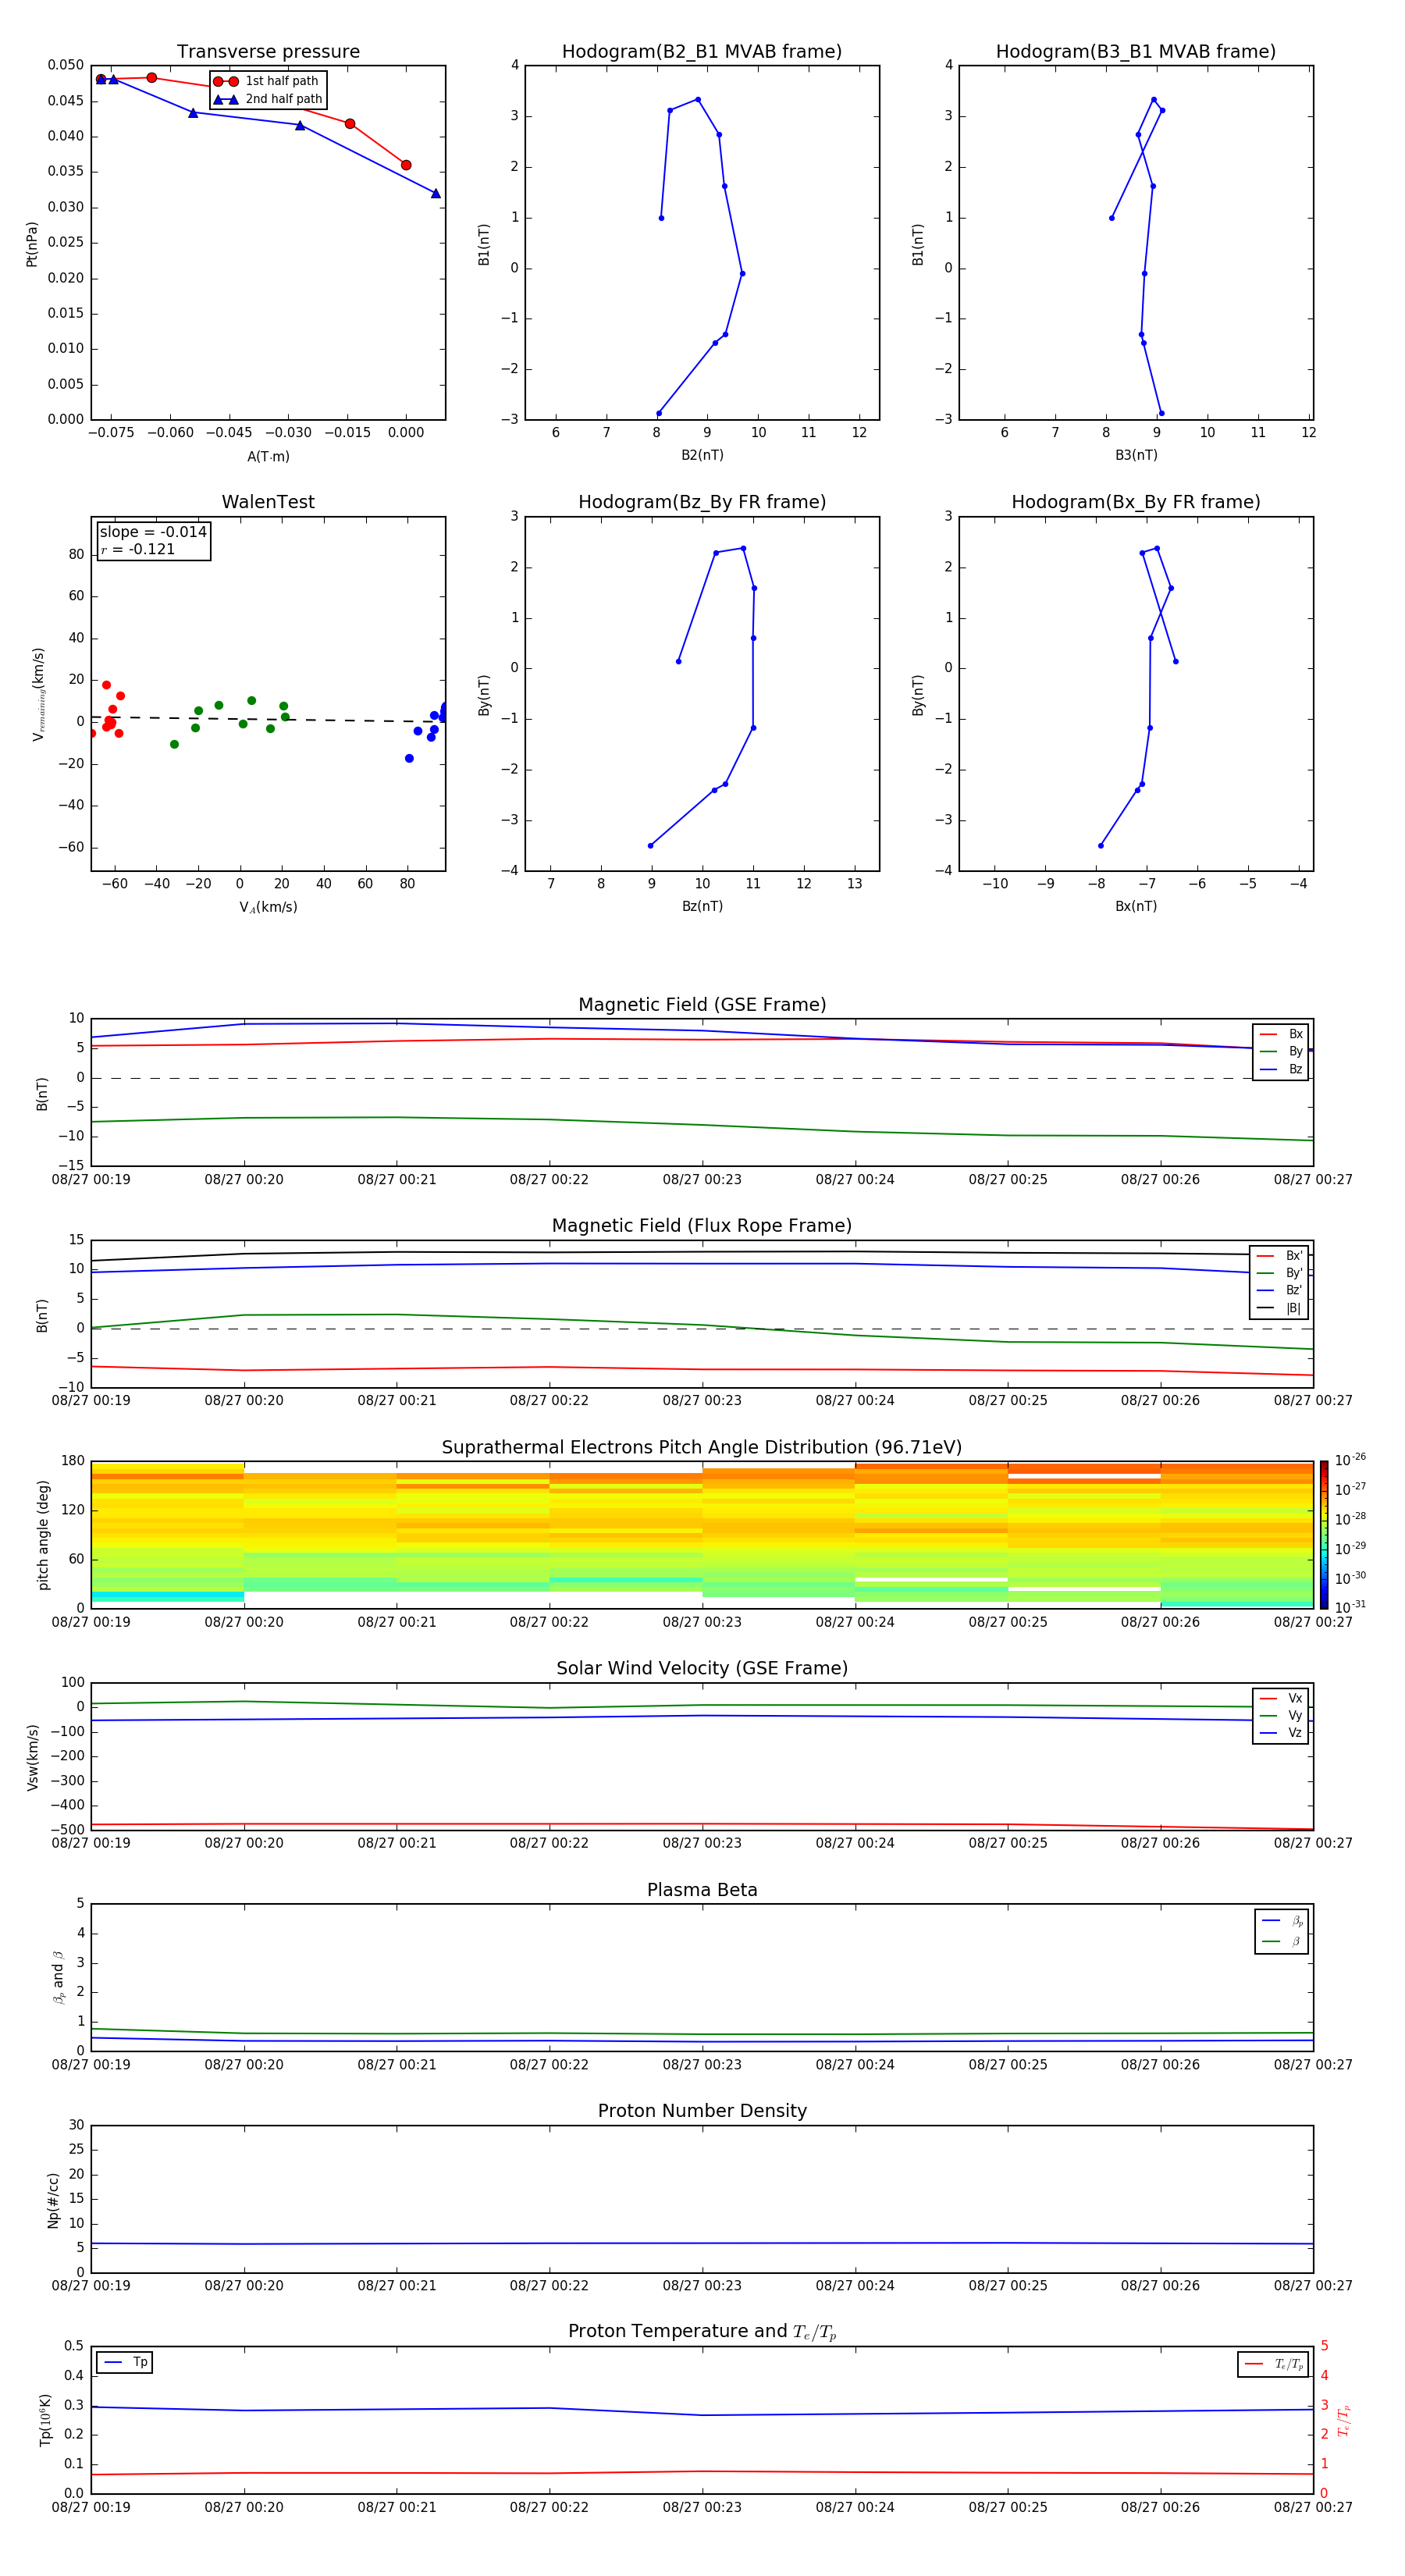
Task: Click the 'Transverse pressure' plot title
Action: tap(268, 52)
